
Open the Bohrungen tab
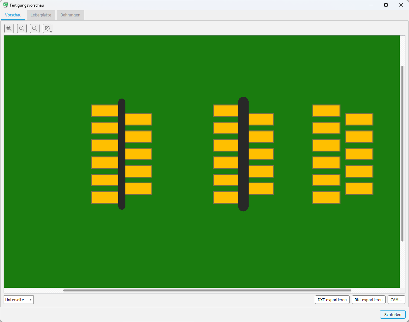tap(70, 15)
